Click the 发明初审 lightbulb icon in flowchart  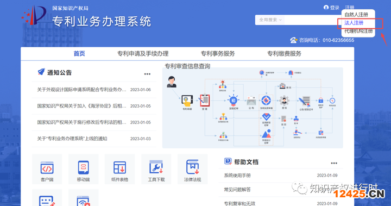[x=233, y=100]
